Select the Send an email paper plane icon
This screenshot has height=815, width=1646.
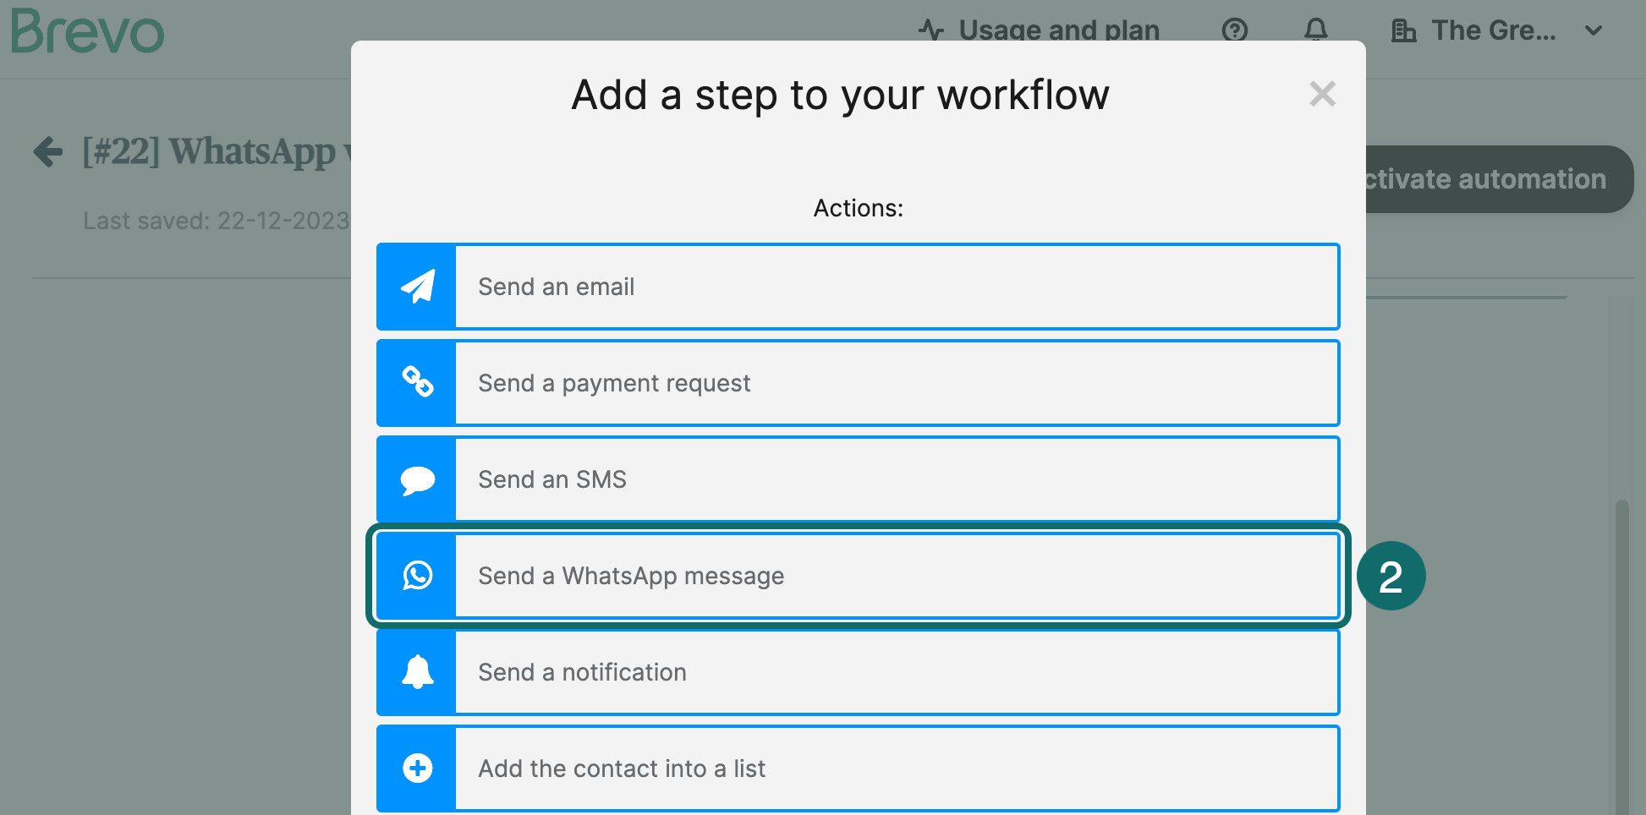(x=415, y=287)
